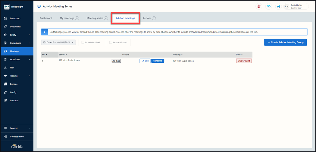Go to Documents in the sidebar
Screen dimensions: 316x152
tap(15, 27)
